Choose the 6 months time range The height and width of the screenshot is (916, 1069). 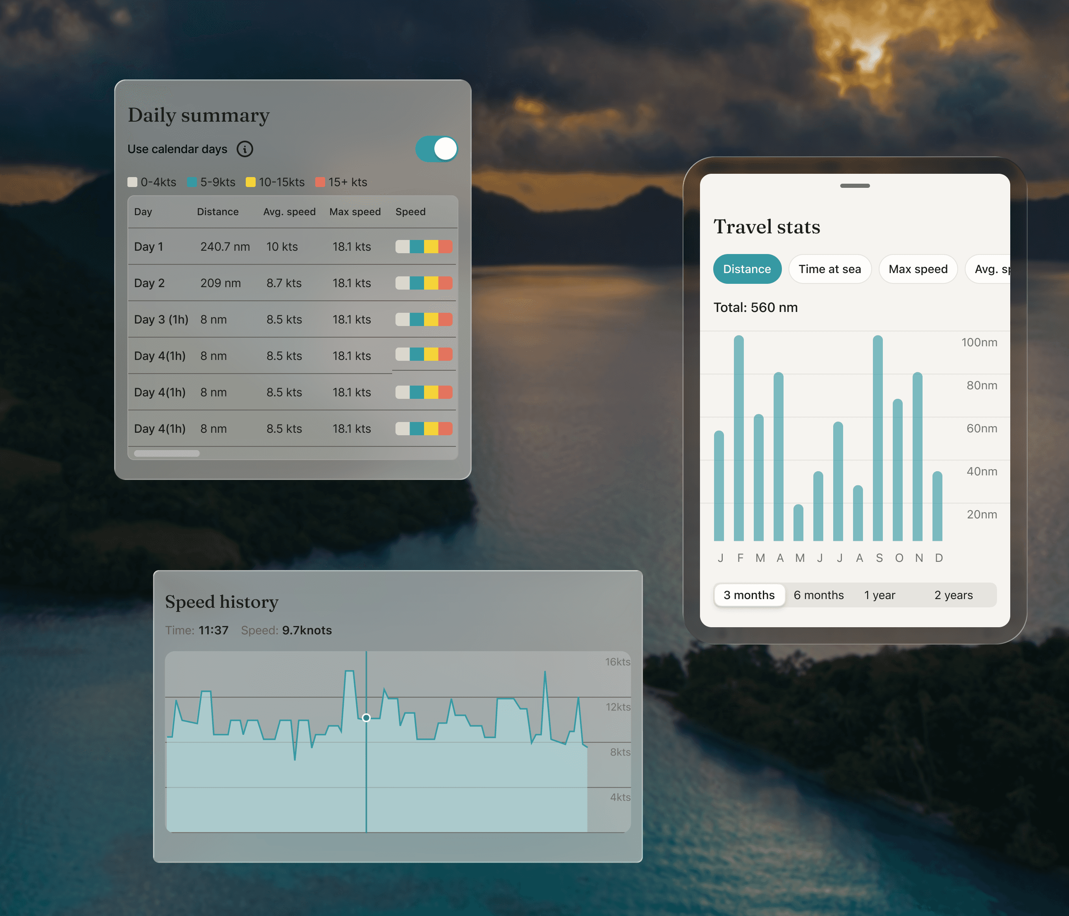tap(818, 595)
